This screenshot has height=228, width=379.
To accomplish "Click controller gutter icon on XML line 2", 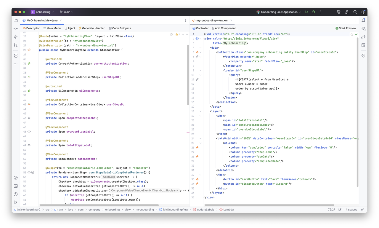I will pyautogui.click(x=197, y=39).
